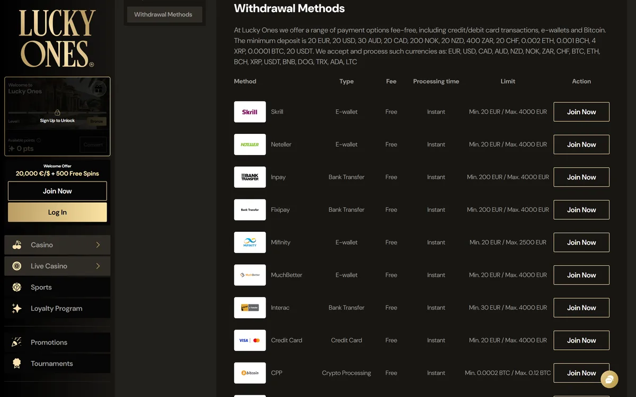Click the Lucky Ones logo
The image size is (636, 397).
click(57, 38)
